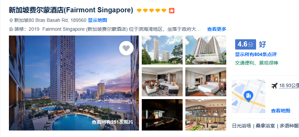Open the living room lounge thumbnail
This screenshot has height=137, width=299.
(x=162, y=82)
